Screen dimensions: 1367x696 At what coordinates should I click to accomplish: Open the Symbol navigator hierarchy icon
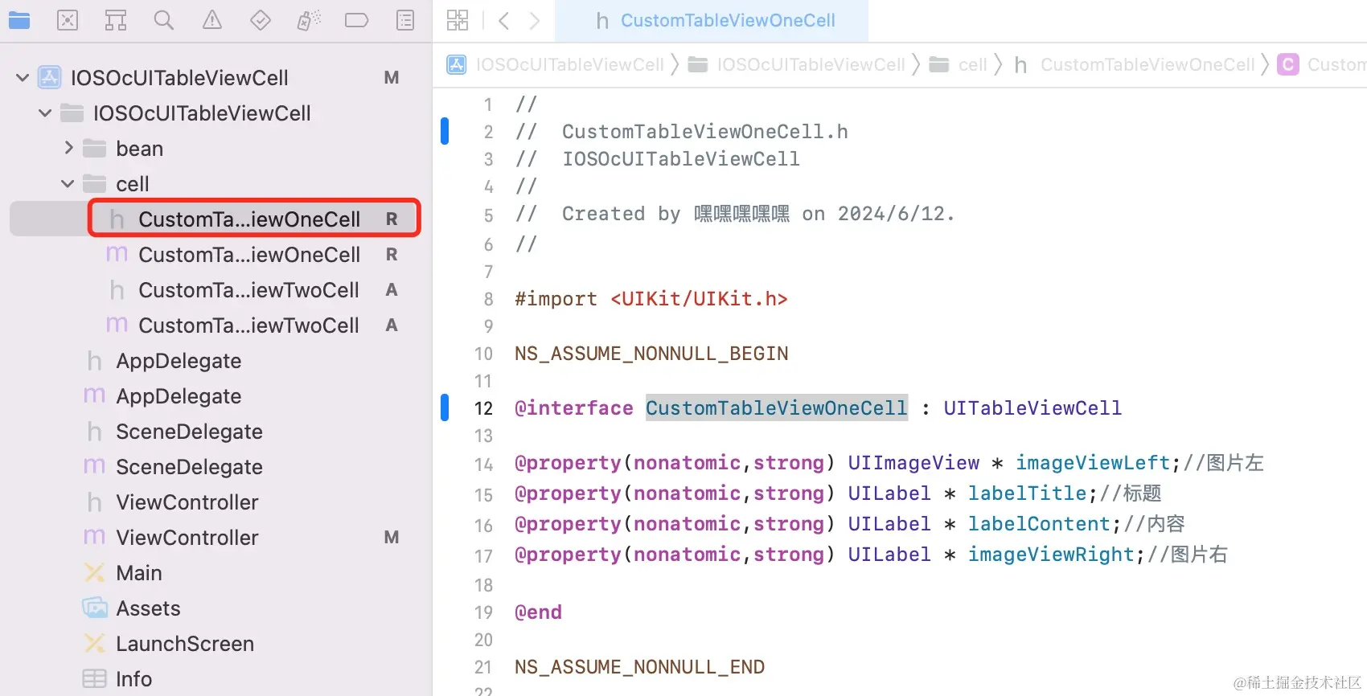pos(116,20)
